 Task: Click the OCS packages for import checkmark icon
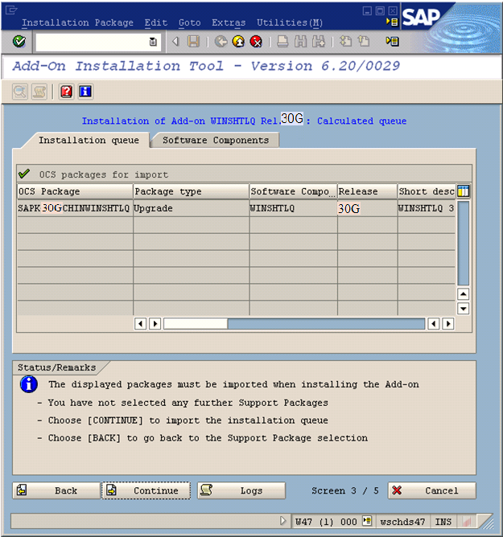click(24, 174)
